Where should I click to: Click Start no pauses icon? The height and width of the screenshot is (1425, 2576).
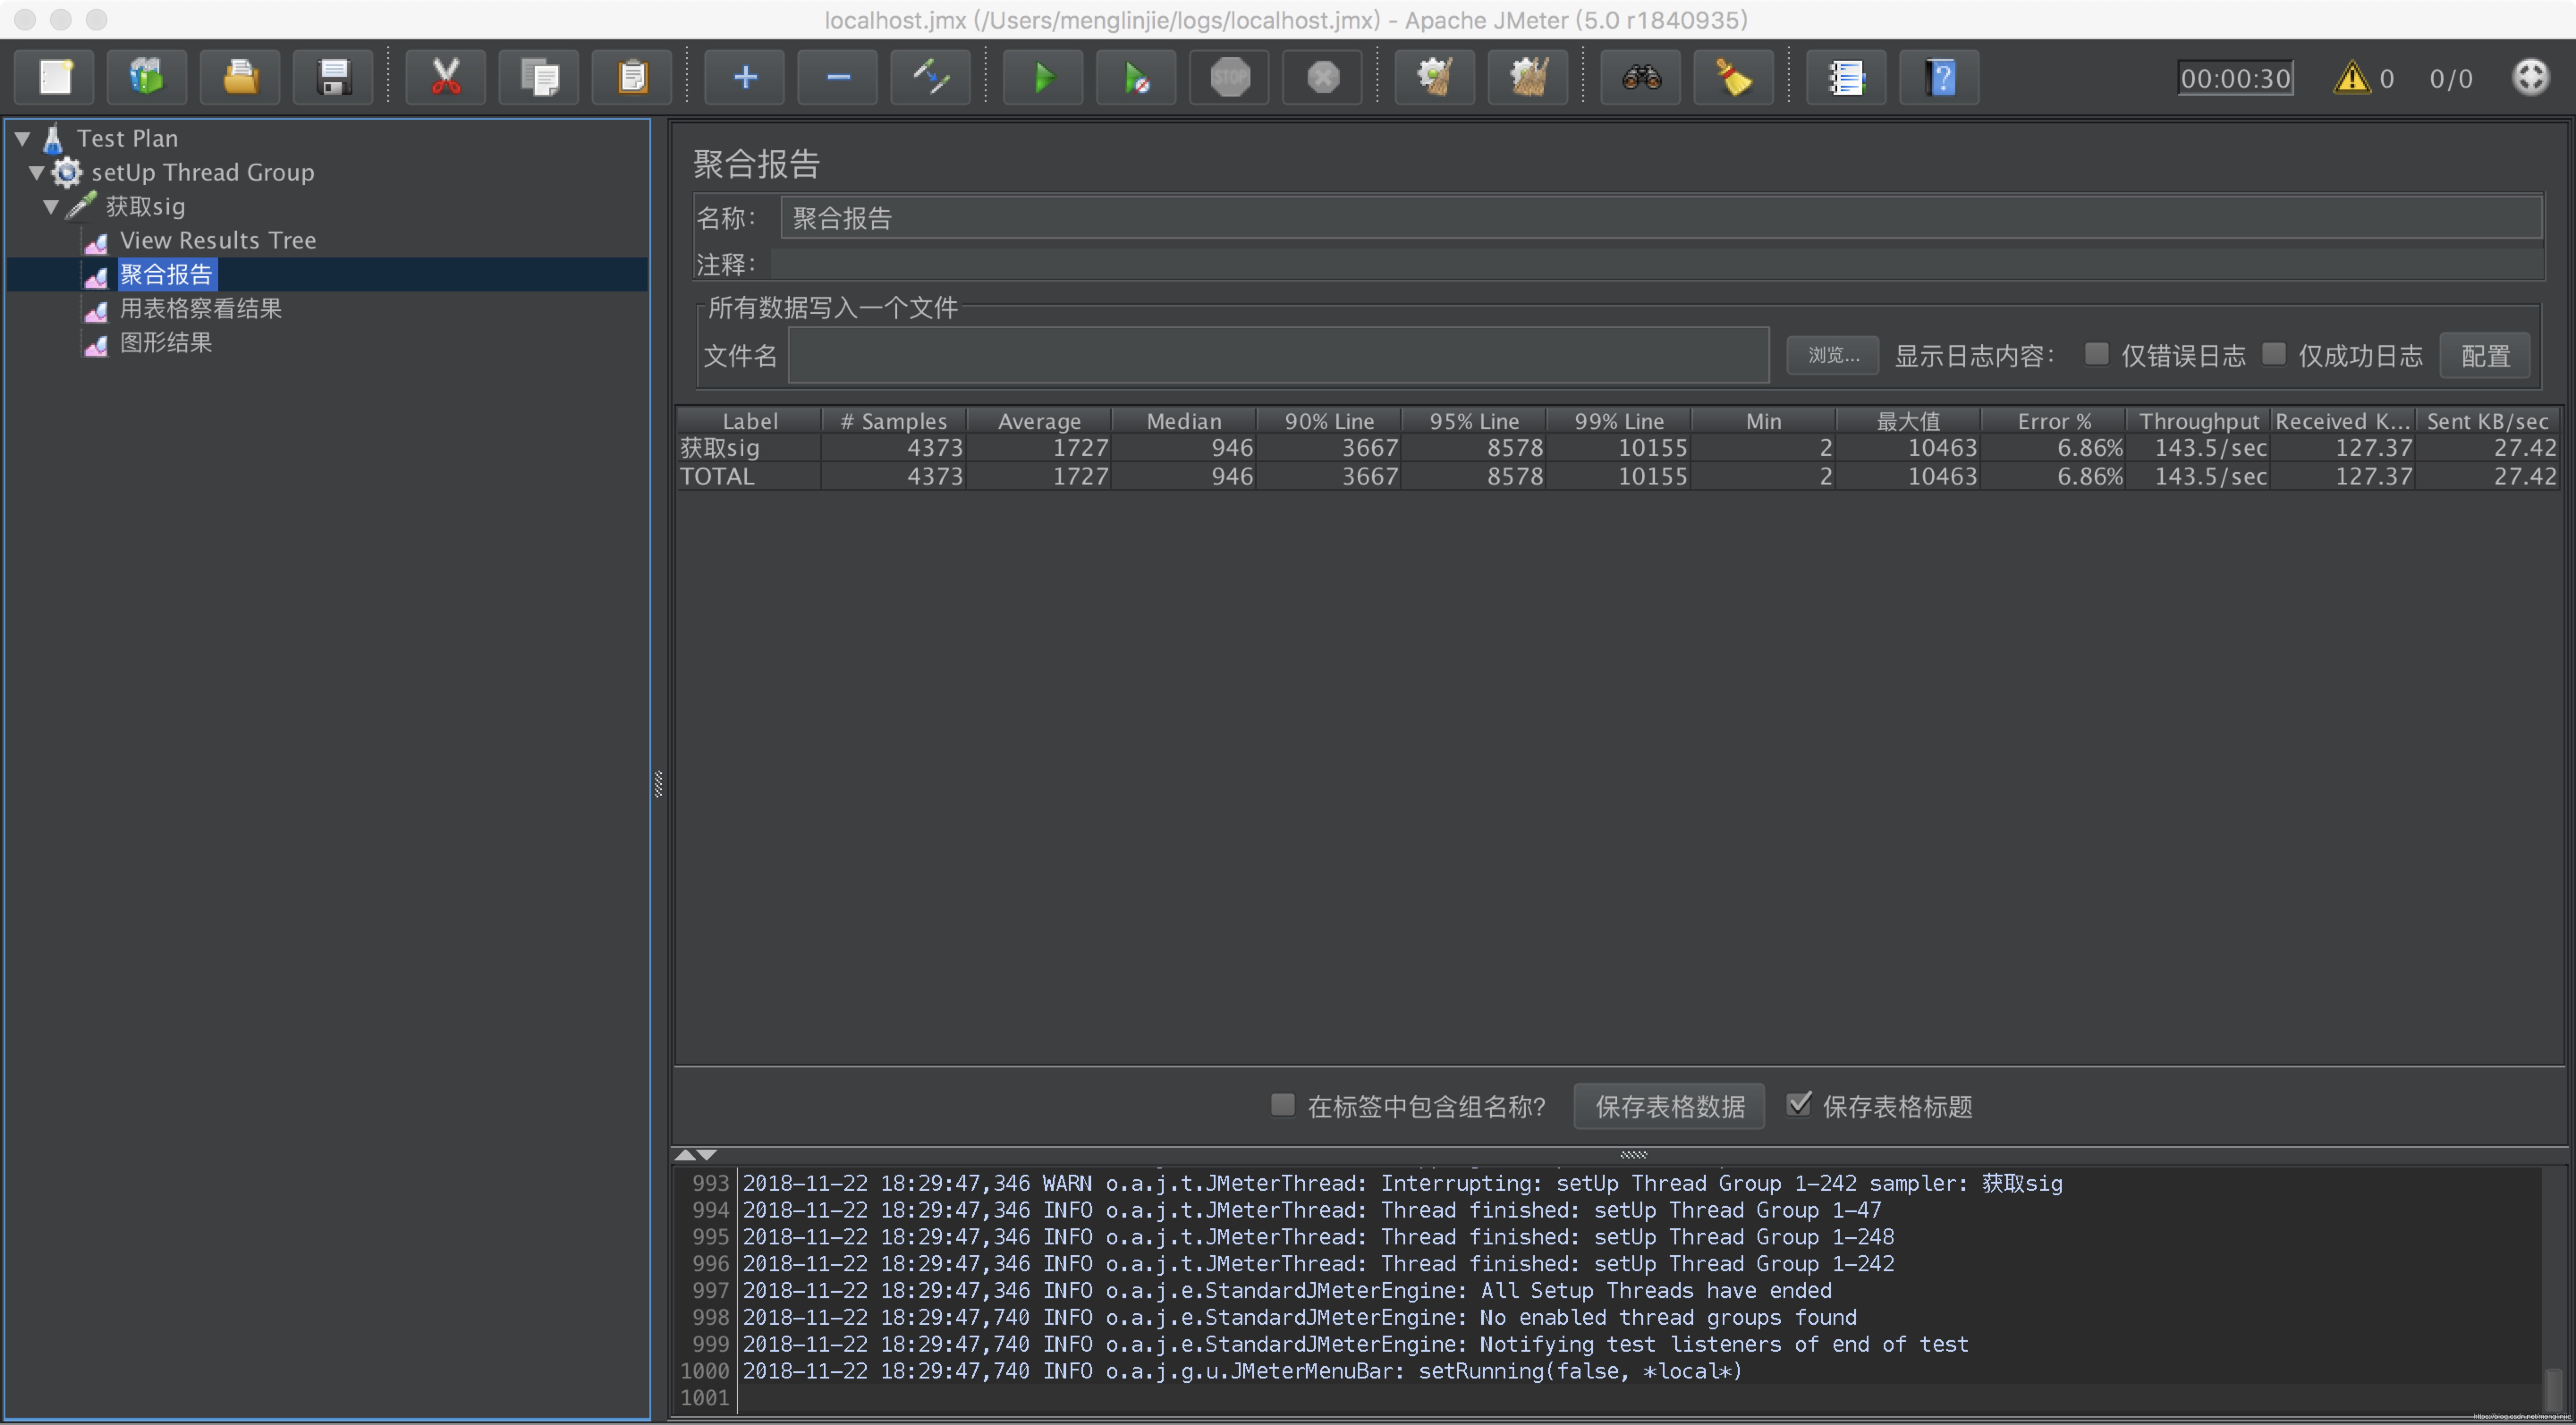pos(1136,77)
